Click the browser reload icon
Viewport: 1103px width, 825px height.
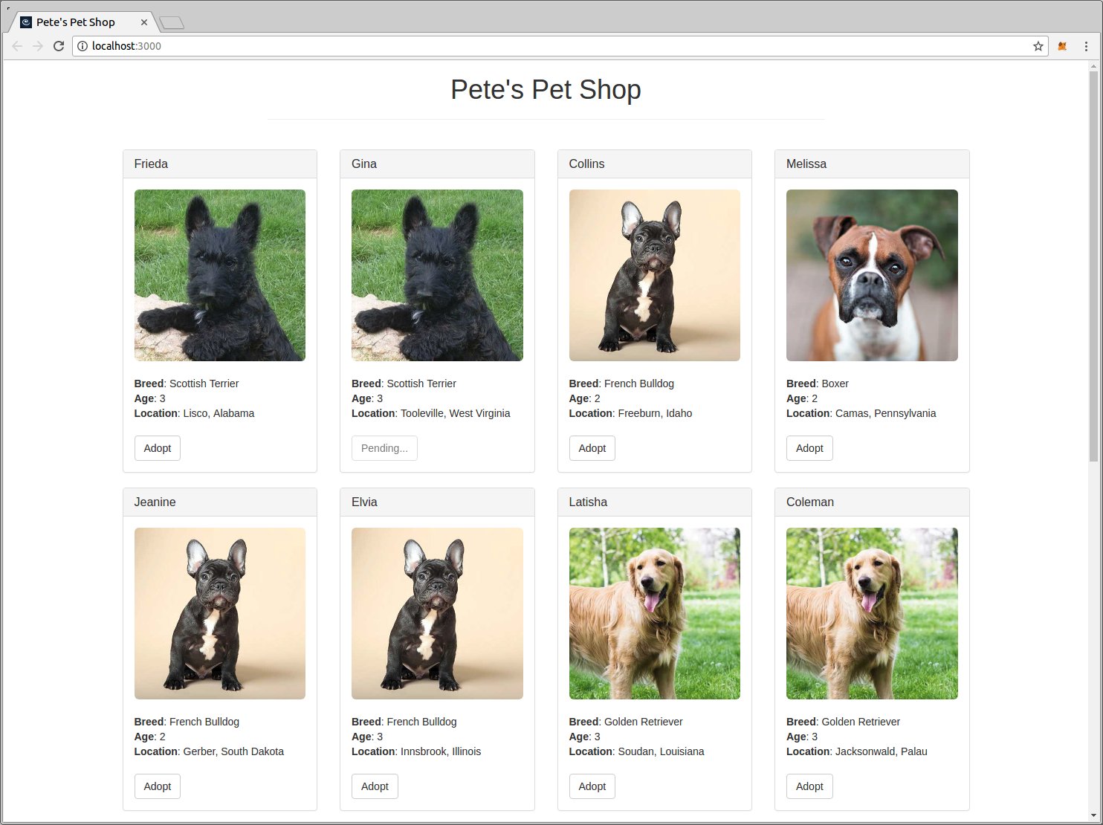coord(59,46)
